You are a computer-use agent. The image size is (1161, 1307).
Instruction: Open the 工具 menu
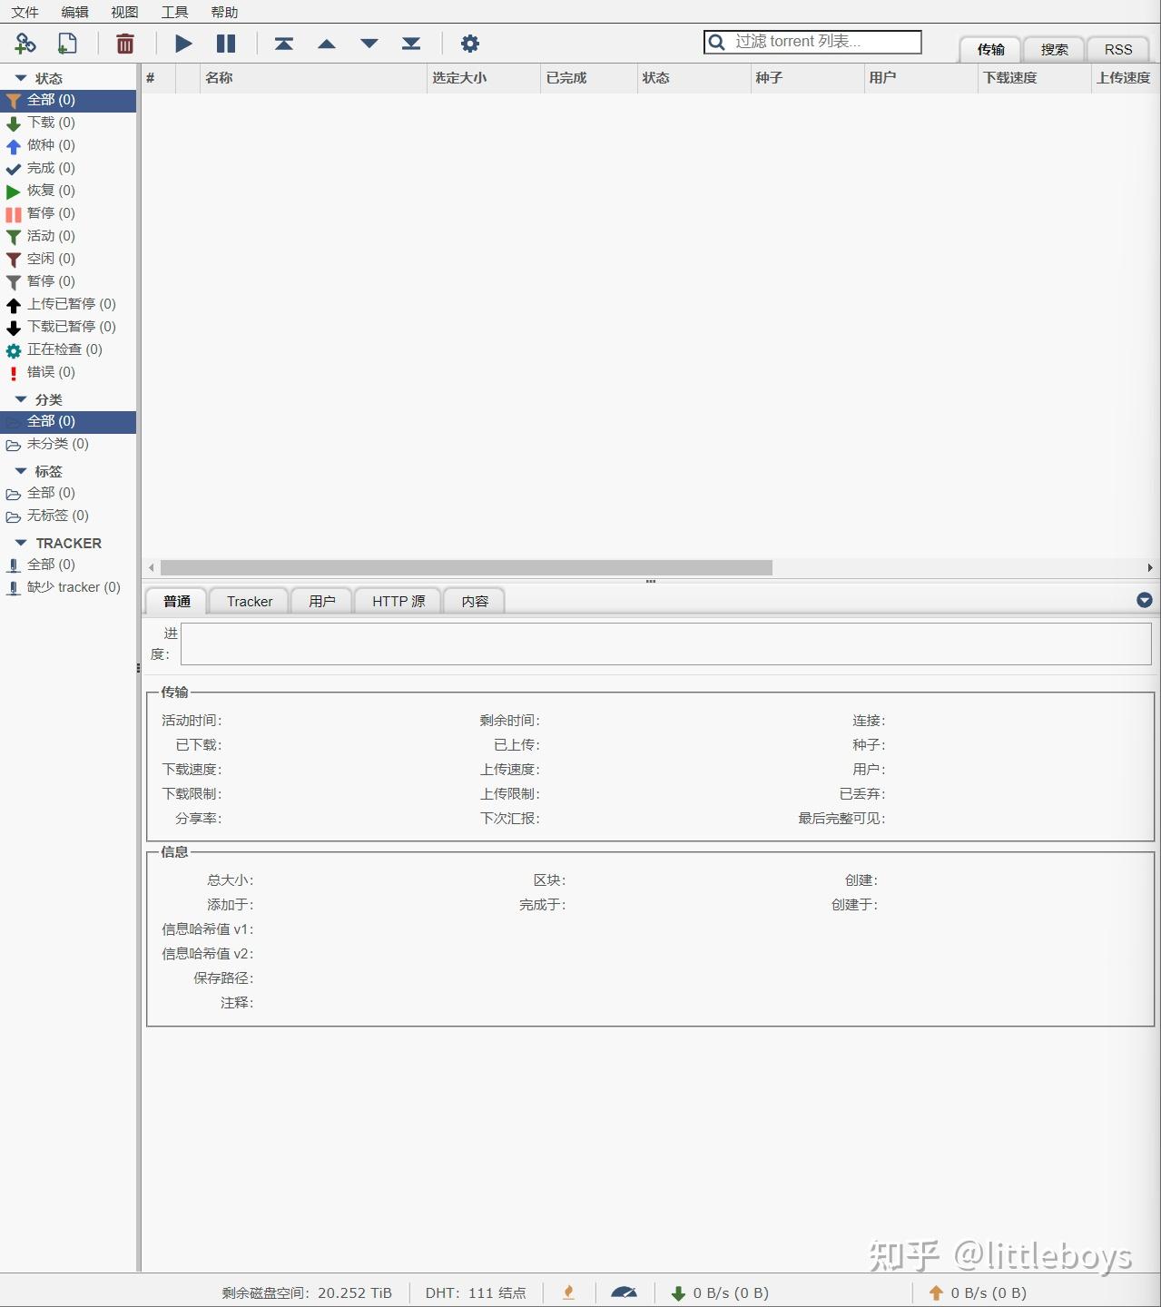[x=174, y=12]
